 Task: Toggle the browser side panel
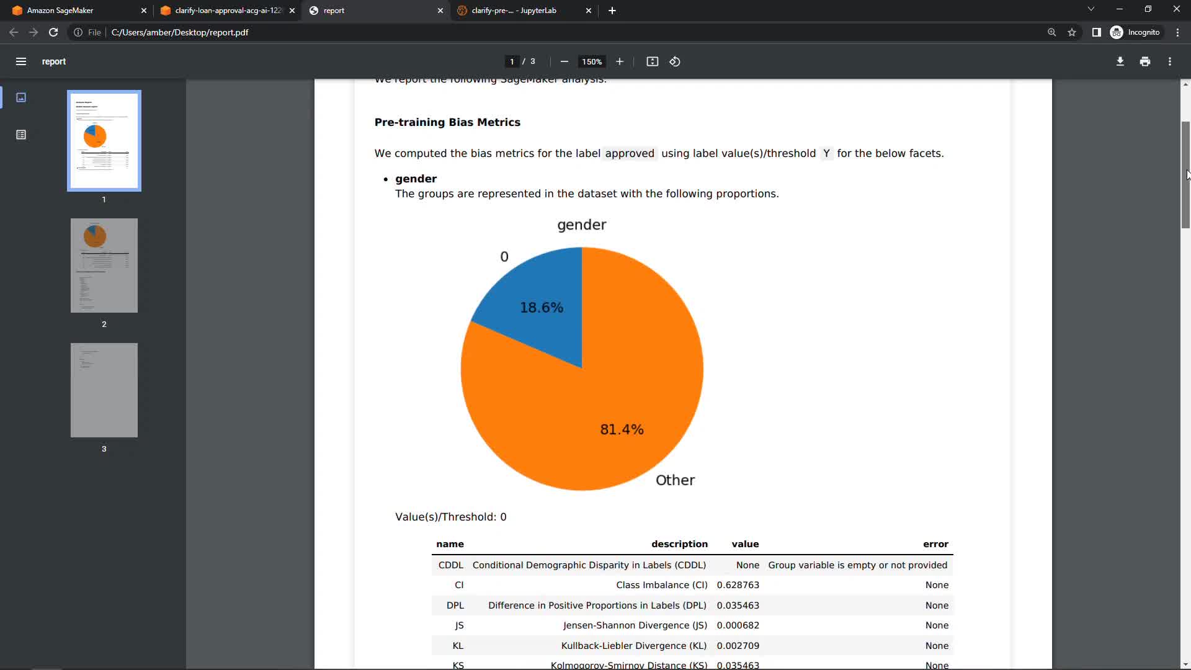pos(1096,32)
